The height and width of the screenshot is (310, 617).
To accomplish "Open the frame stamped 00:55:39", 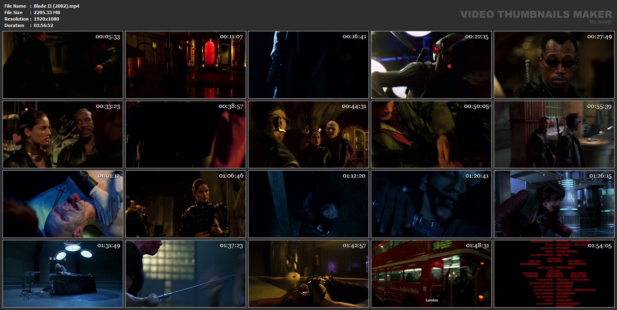I will coord(554,134).
